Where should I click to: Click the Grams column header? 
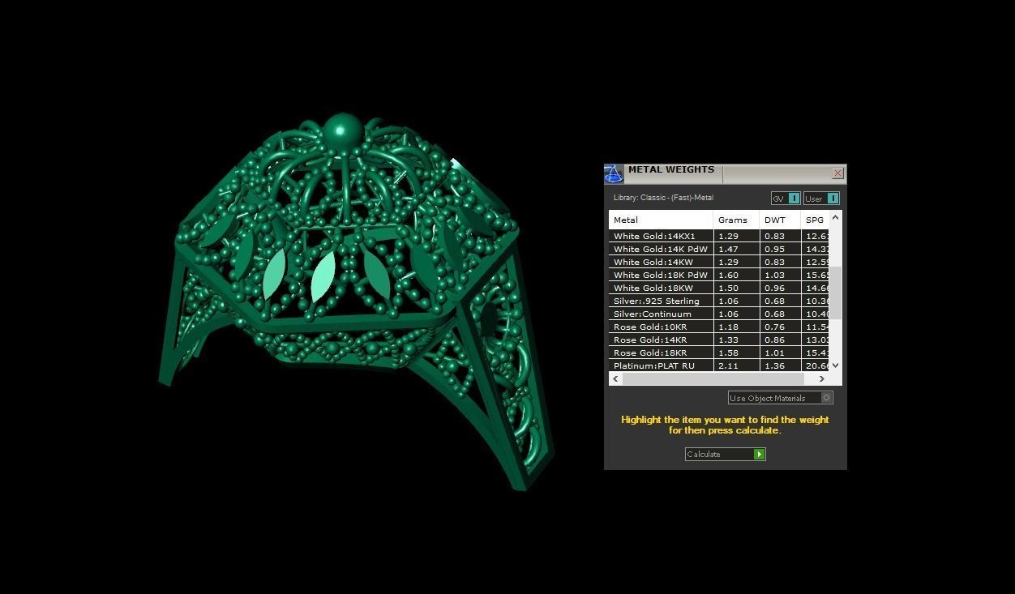coord(736,220)
